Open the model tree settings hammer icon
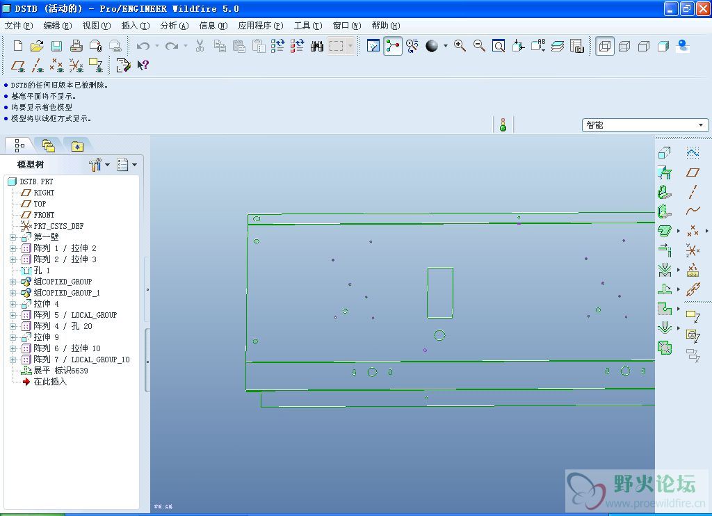Screen dimensions: 712x516 [95, 164]
